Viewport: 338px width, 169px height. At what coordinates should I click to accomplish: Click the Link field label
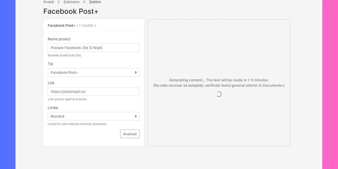pos(51,83)
